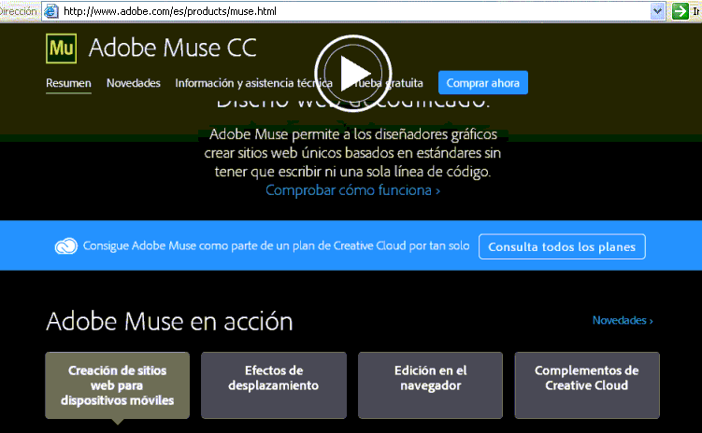This screenshot has width=702, height=433.
Task: Click text Consigue Adobe Muse como parte de un plan
Action: coord(277,245)
